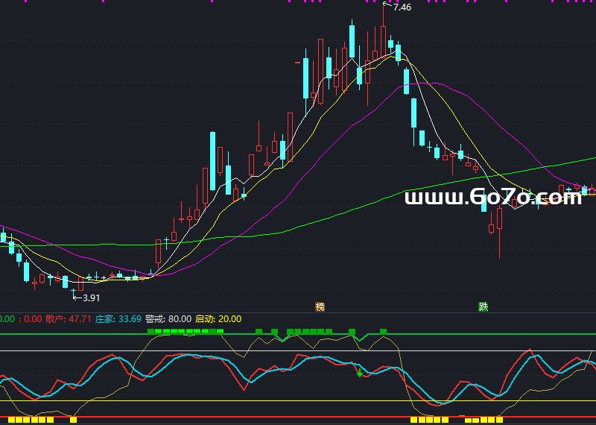
Task: Click the 启动: 20.00 indicator label
Action: coord(218,319)
